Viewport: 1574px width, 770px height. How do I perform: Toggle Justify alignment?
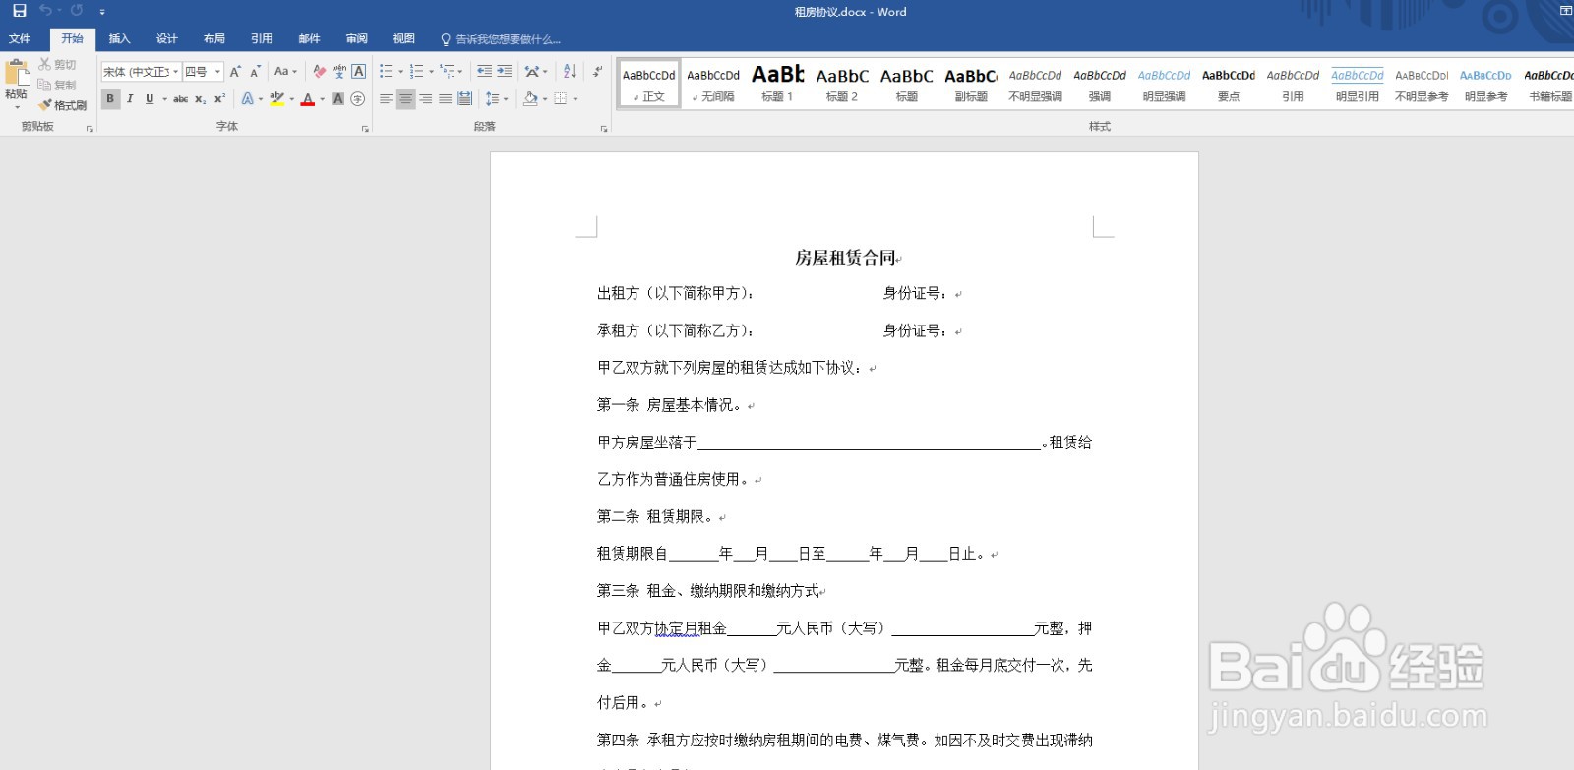446,99
